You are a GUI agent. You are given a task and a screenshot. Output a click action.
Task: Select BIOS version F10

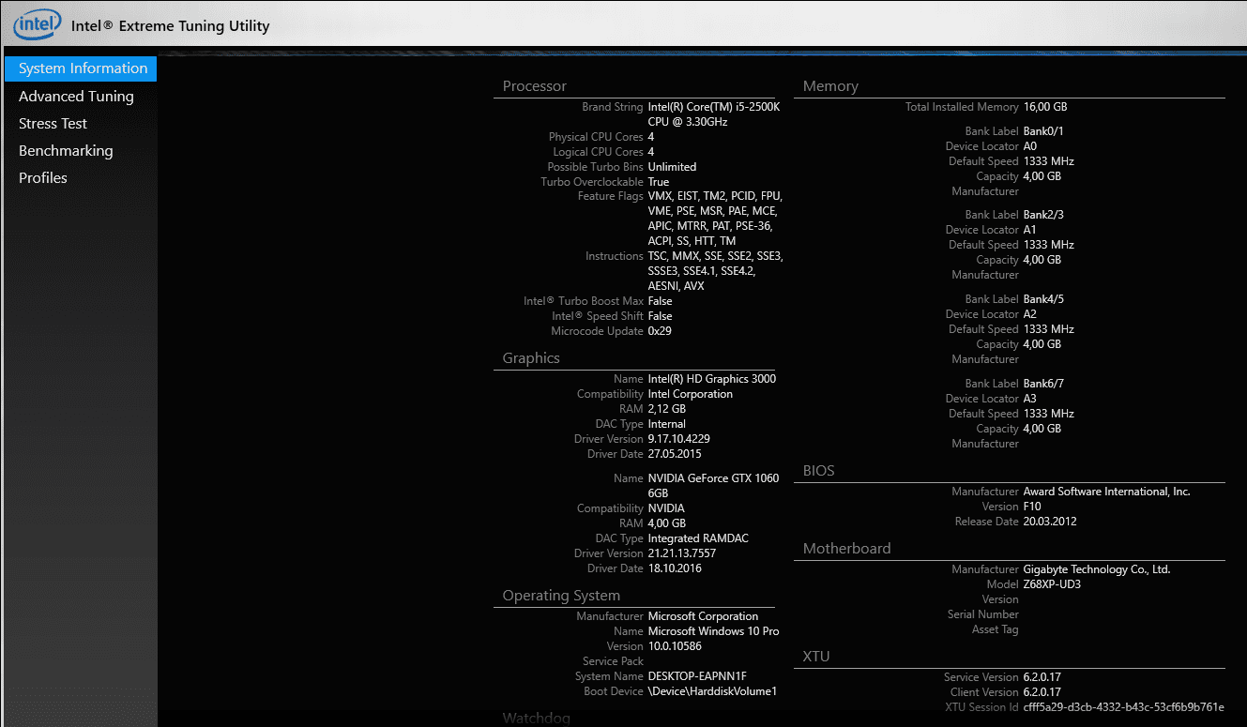click(x=1032, y=507)
